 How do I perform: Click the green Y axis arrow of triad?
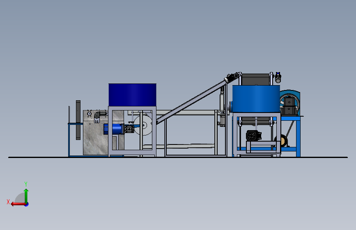click(26, 196)
